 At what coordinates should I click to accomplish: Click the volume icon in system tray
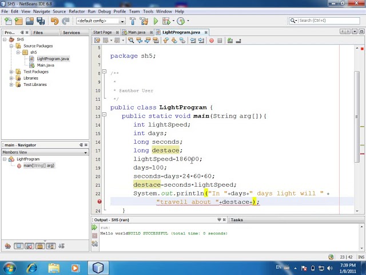[329, 268]
